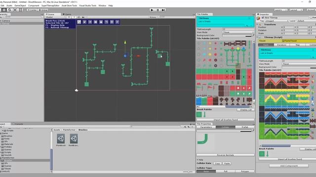Open the Component menu
Screen dimensions: 316x177
point(34,5)
